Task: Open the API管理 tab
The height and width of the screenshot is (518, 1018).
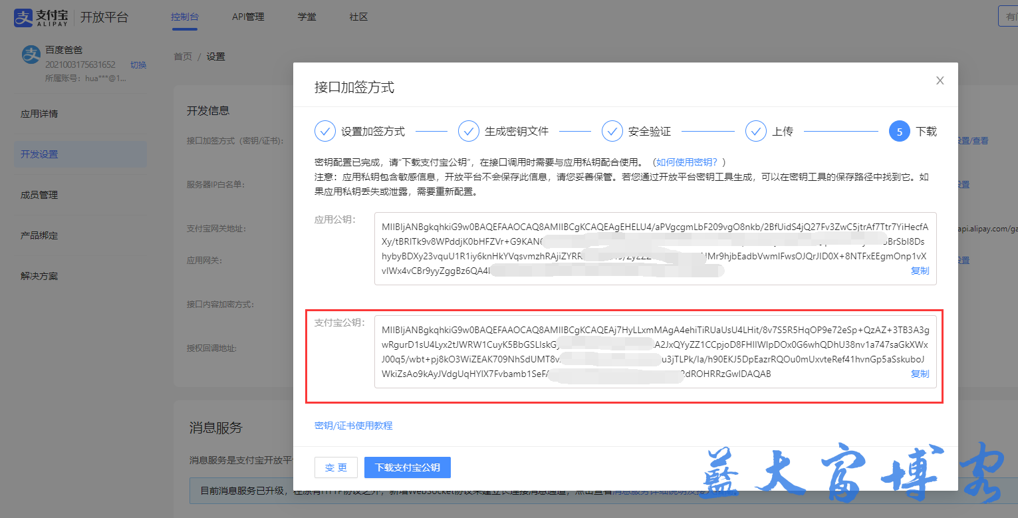Action: coord(248,17)
